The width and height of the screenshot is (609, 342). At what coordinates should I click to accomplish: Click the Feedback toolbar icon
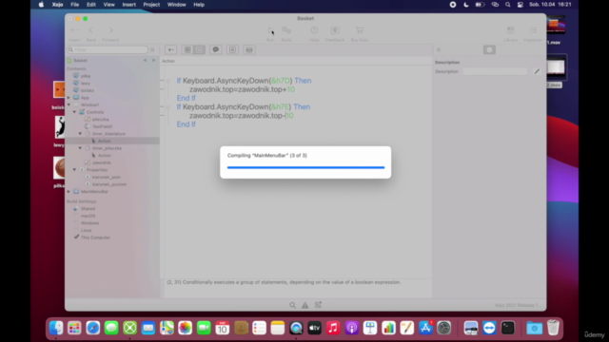click(335, 30)
